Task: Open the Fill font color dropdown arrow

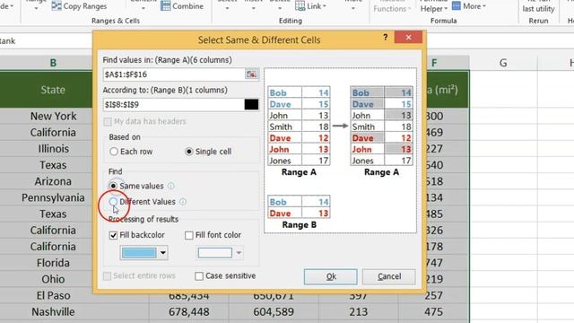Action: pyautogui.click(x=239, y=253)
